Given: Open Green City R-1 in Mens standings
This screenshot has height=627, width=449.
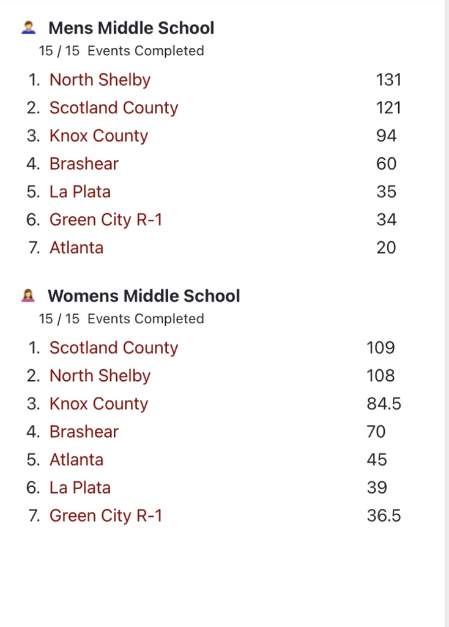Looking at the screenshot, I should point(106,220).
